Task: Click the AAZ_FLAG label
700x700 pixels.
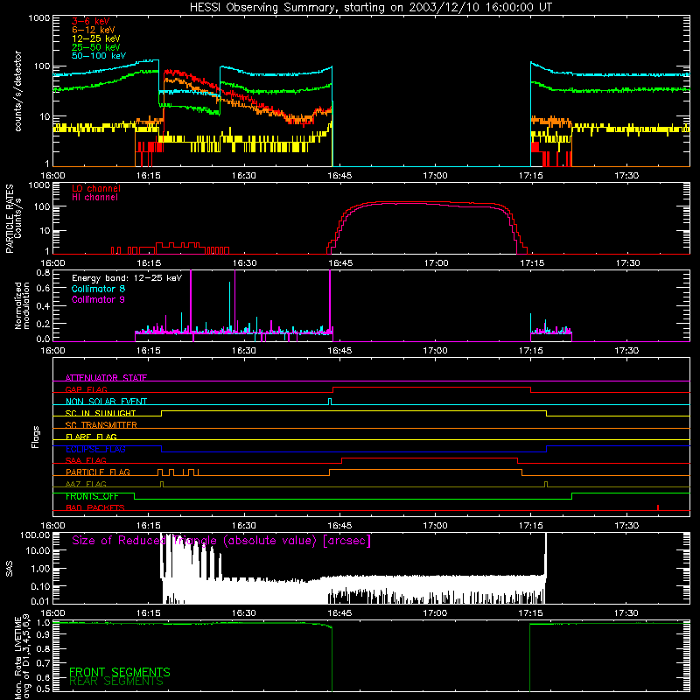Action: pyautogui.click(x=86, y=484)
